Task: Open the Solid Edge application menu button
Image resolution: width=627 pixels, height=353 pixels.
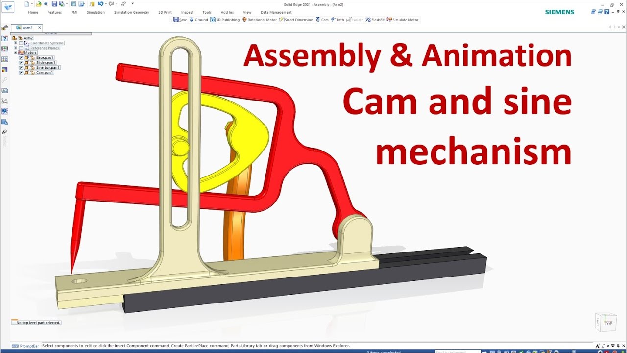Action: [8, 7]
